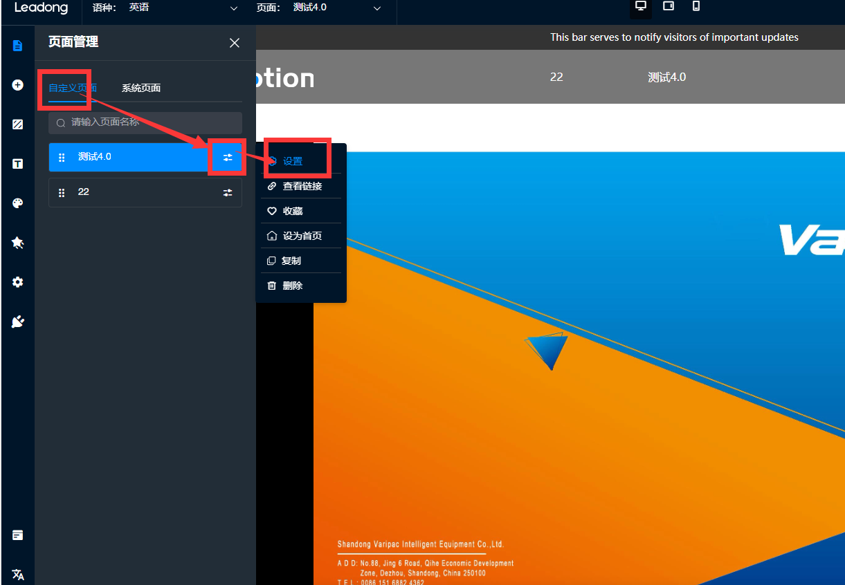Open the plug-in icon in sidebar
The width and height of the screenshot is (845, 585).
(18, 322)
